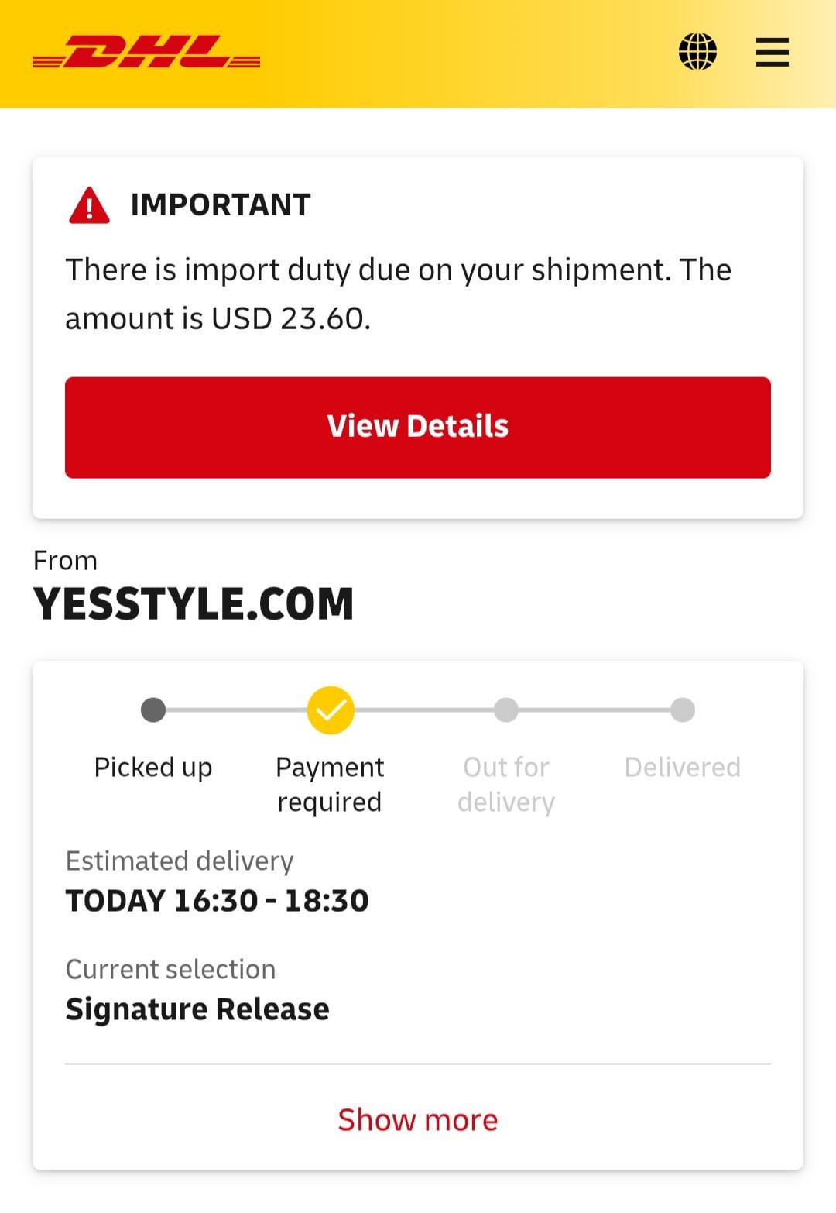836x1213 pixels.
Task: Click the Picked up step label
Action: [x=153, y=767]
